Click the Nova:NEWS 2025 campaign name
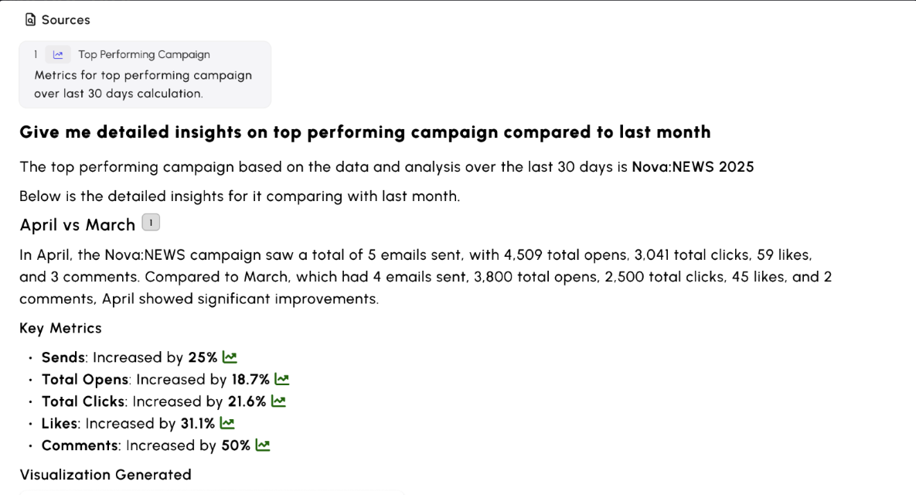The image size is (916, 495). pos(693,167)
